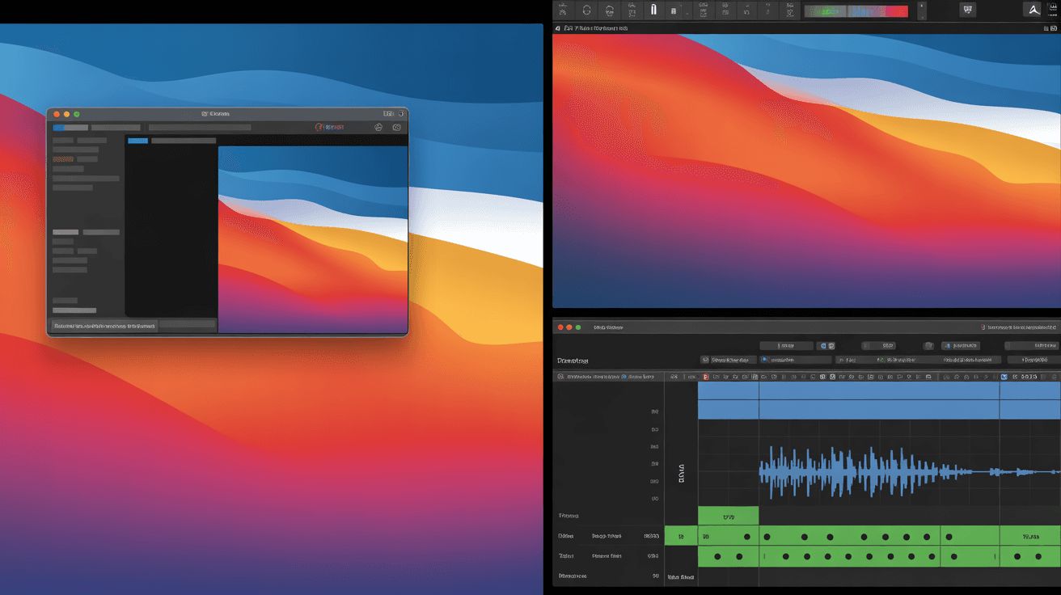Select the blue tab in floating window's dark panel
Image resolution: width=1061 pixels, height=595 pixels.
[x=137, y=141]
